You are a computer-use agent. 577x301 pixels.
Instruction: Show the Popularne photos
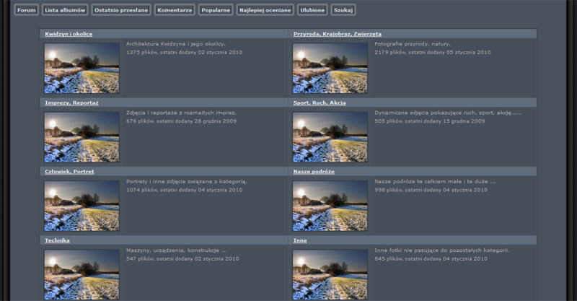point(216,10)
